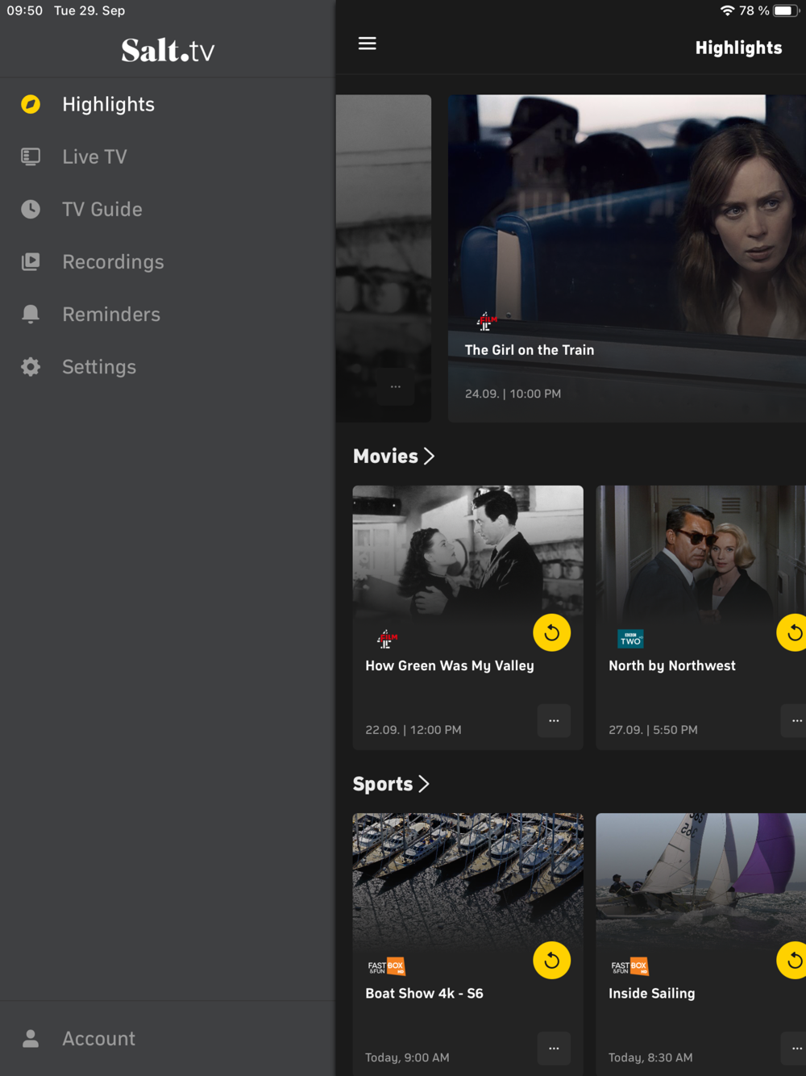Go to TV Guide menu item
The height and width of the screenshot is (1076, 806).
click(x=168, y=209)
